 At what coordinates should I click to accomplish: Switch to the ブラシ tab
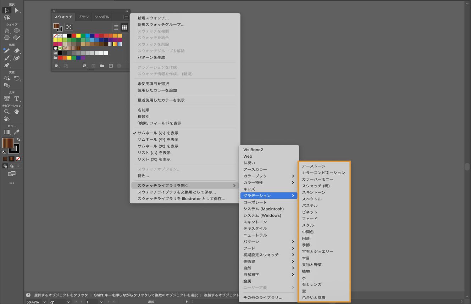click(83, 17)
